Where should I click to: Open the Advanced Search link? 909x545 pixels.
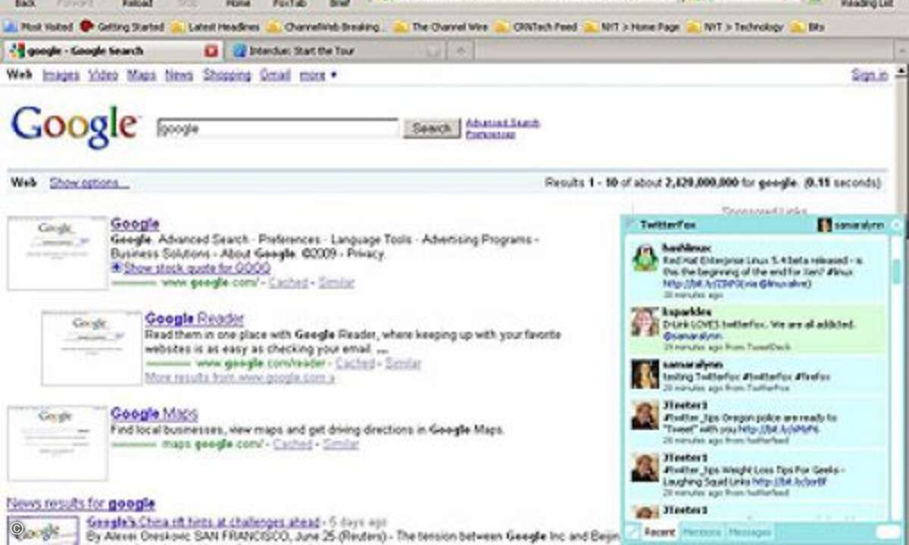point(502,123)
